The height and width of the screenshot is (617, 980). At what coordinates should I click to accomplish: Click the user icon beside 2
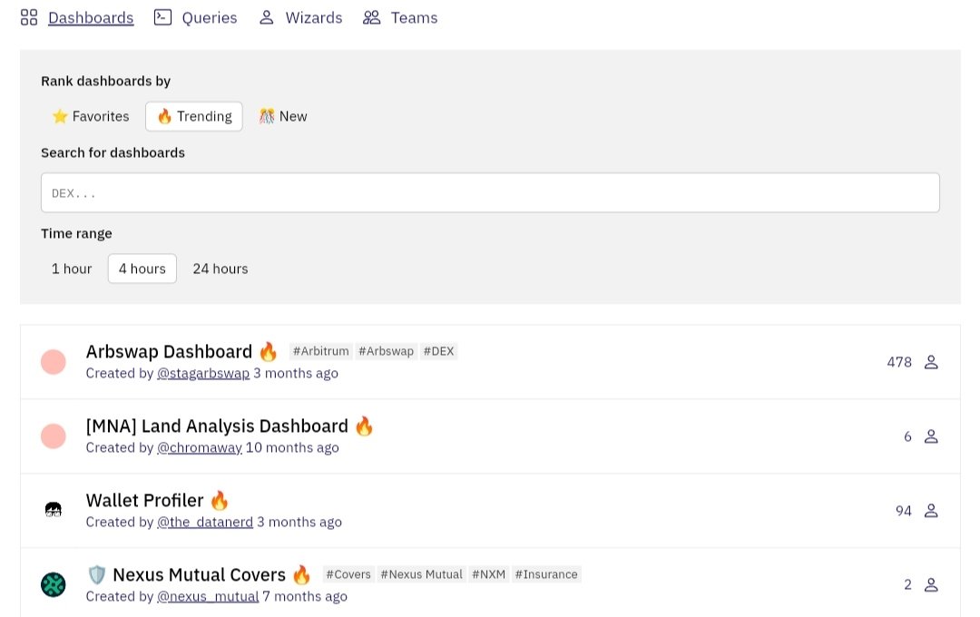pos(931,585)
